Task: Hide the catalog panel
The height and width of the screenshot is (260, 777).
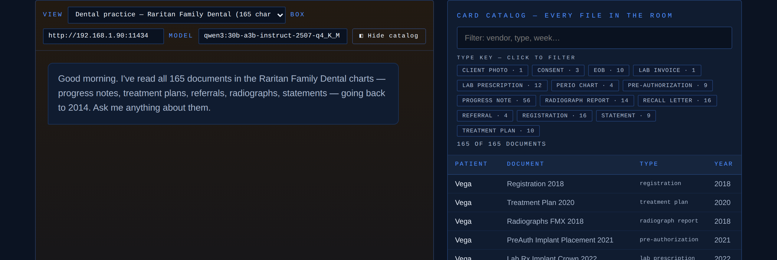Action: coord(389,36)
